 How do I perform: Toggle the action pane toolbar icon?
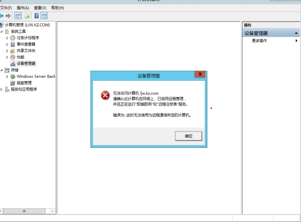44,16
